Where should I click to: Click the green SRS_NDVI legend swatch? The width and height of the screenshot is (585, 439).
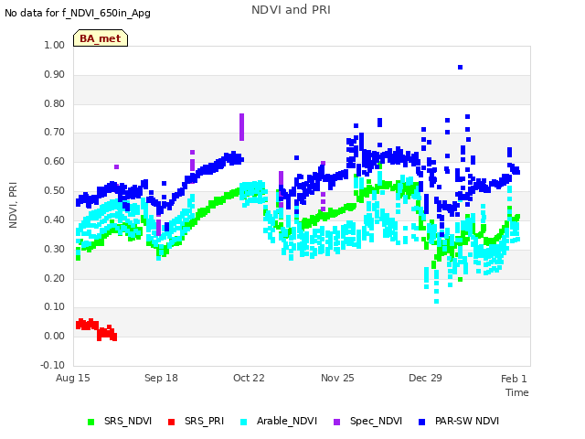point(90,422)
